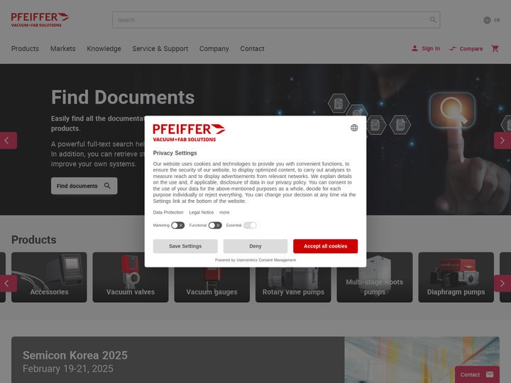Show previous items in the Products carousel
The height and width of the screenshot is (383, 511).
(x=9, y=283)
